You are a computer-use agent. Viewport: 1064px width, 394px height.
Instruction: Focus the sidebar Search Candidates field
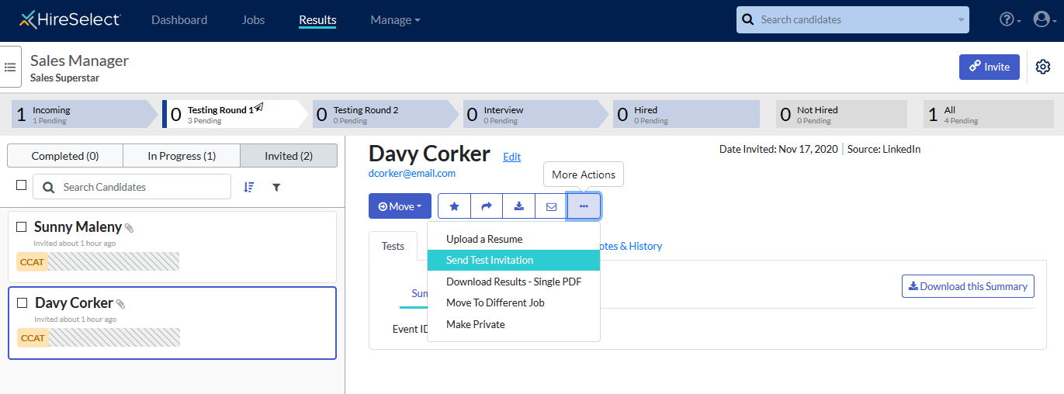(132, 187)
